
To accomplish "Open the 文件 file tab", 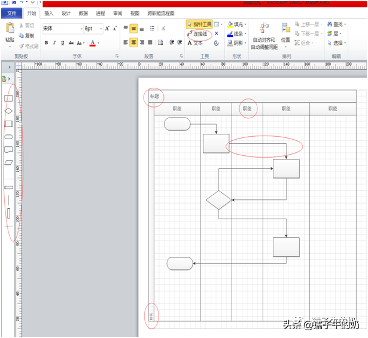I will coord(12,13).
